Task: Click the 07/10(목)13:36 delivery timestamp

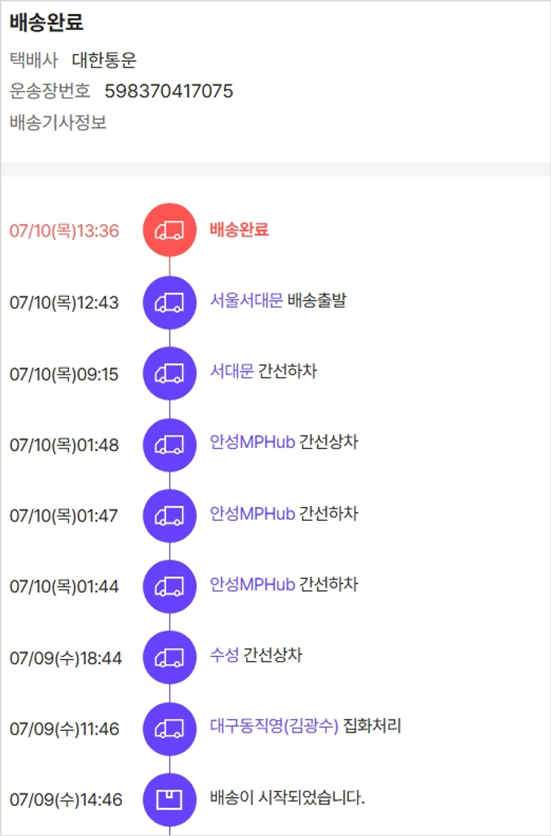Action: [64, 231]
